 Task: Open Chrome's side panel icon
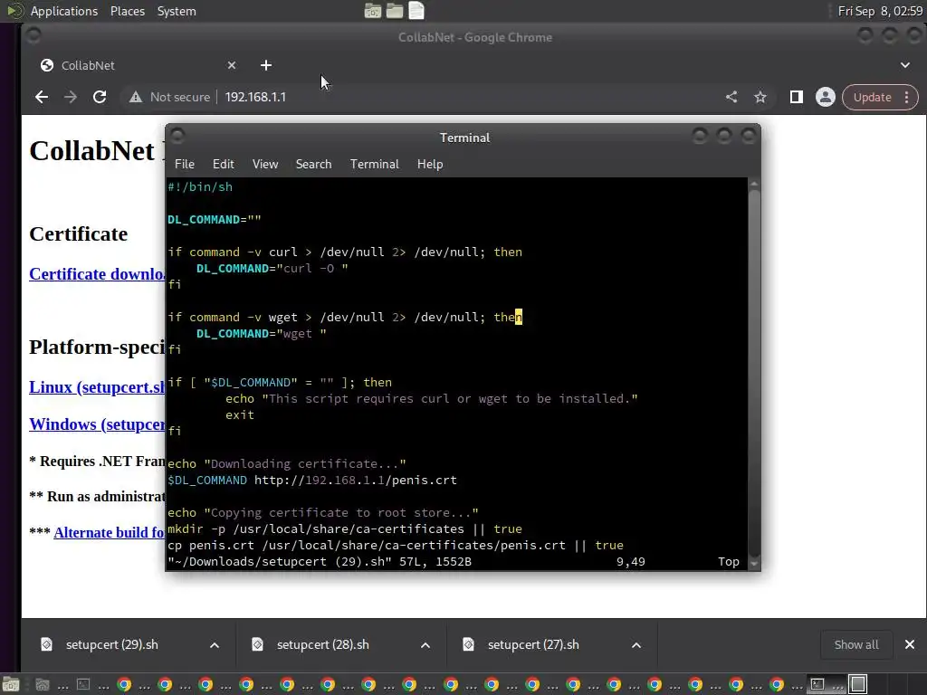point(797,97)
